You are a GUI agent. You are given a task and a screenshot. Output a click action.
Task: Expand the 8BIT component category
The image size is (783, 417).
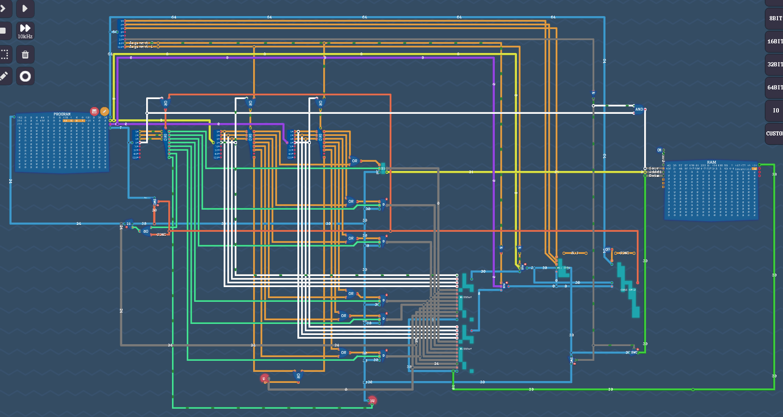click(x=775, y=18)
